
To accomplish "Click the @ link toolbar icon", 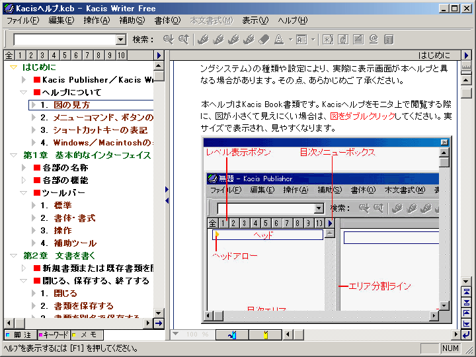I will tap(374, 40).
